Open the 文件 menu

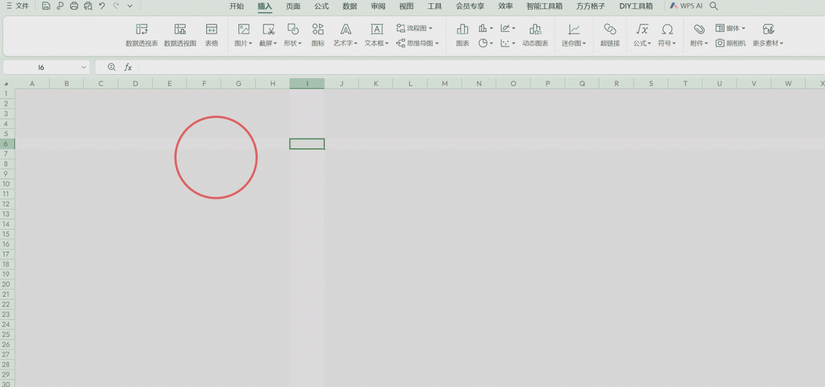pyautogui.click(x=17, y=6)
